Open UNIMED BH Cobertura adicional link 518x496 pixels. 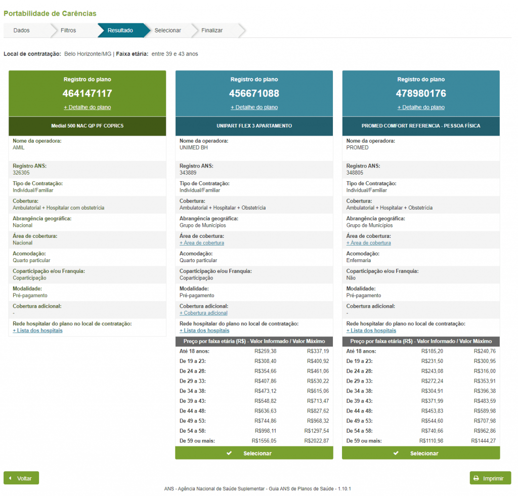click(x=203, y=313)
